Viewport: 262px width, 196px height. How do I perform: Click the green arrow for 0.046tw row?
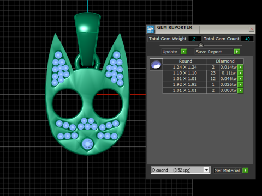click(240, 79)
